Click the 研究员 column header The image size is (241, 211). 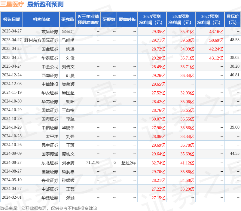coord(68,19)
